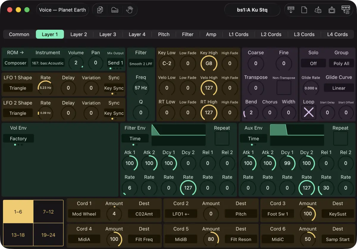Toggle the Solo Off setting
This screenshot has width=357, height=249.
313,63
